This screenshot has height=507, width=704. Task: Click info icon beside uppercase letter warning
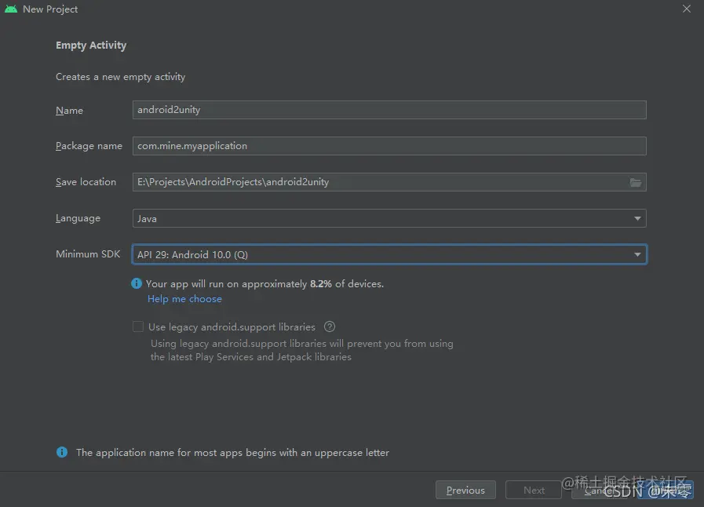(x=62, y=452)
